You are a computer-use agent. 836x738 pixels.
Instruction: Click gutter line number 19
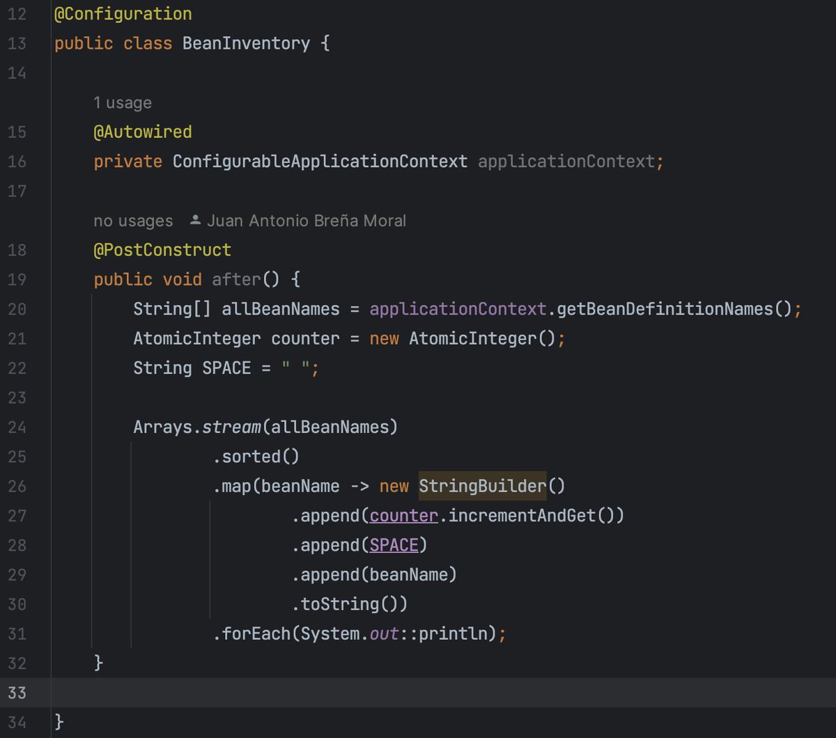(17, 280)
